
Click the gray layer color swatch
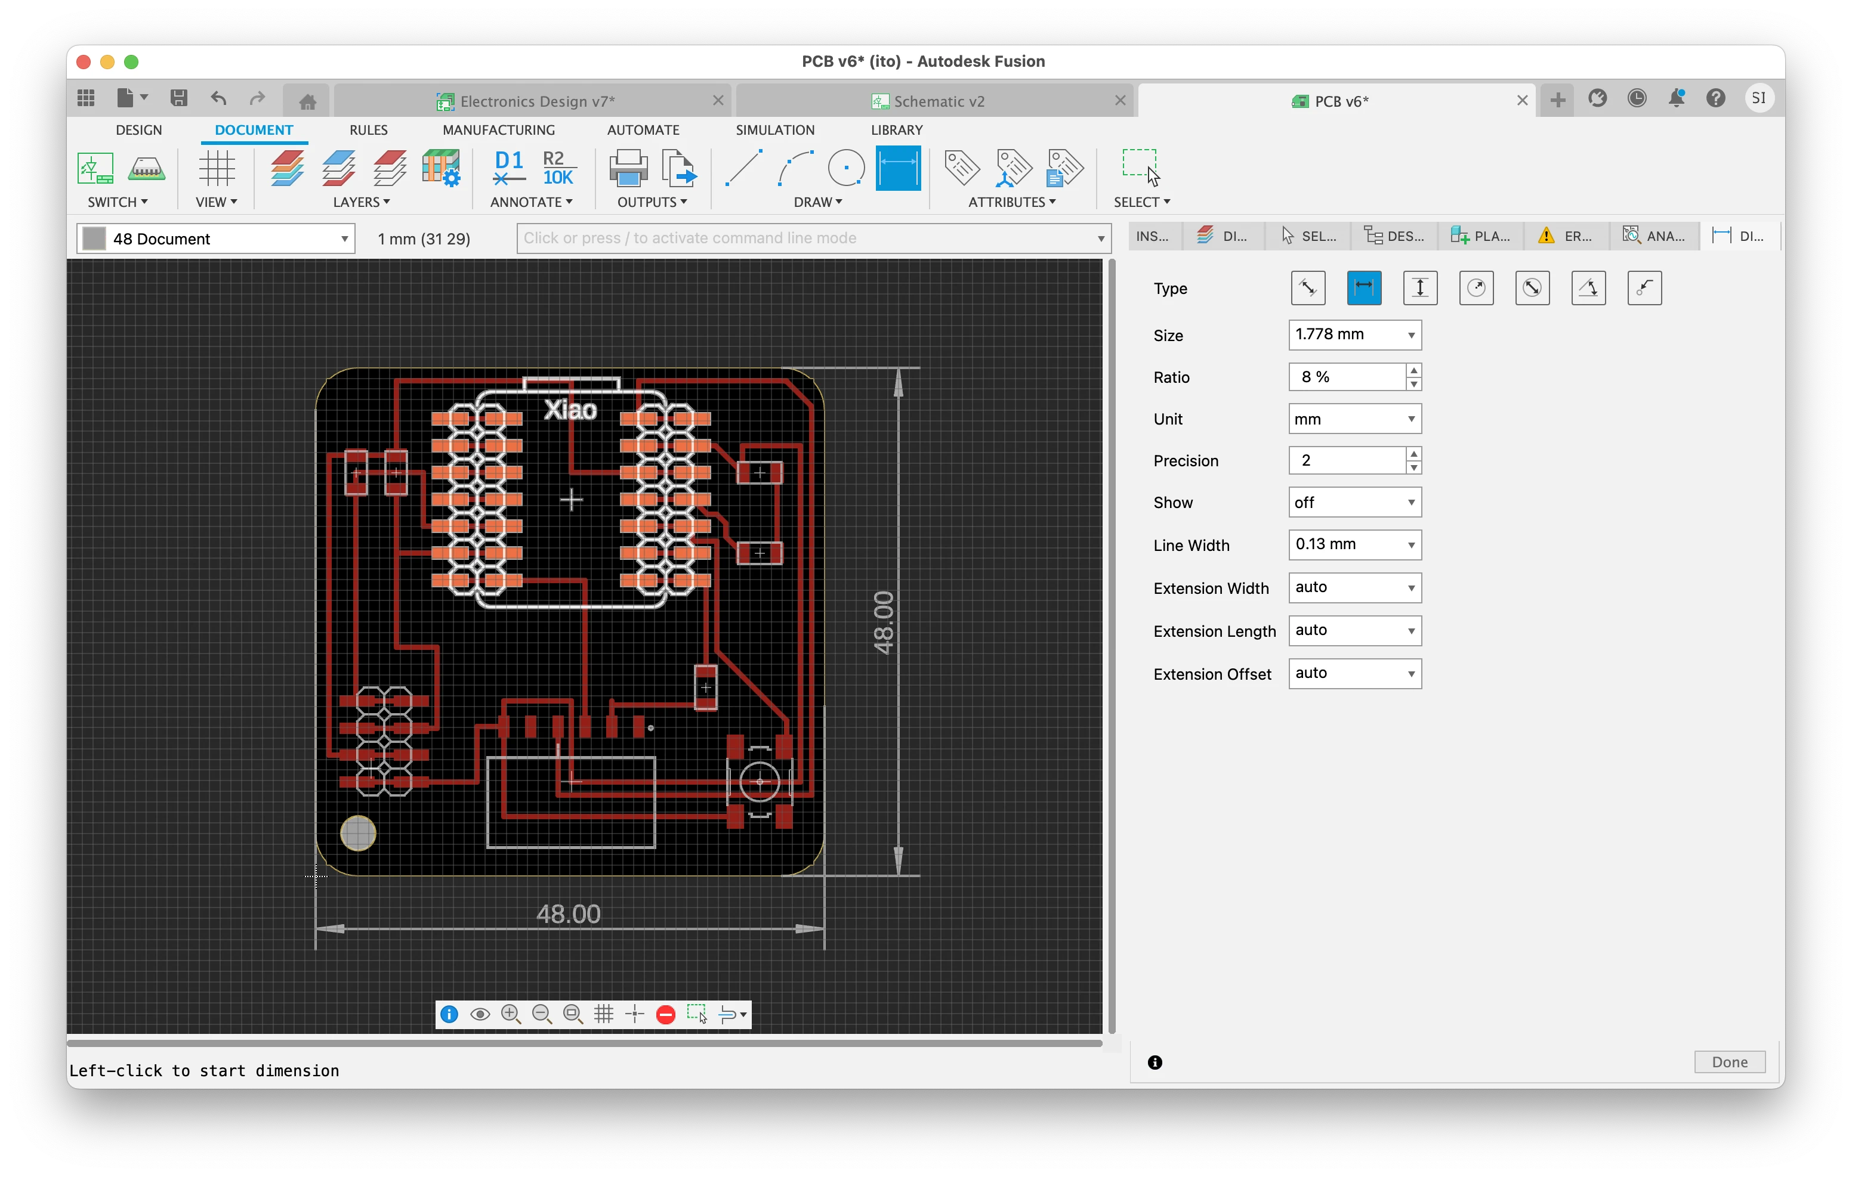point(94,239)
